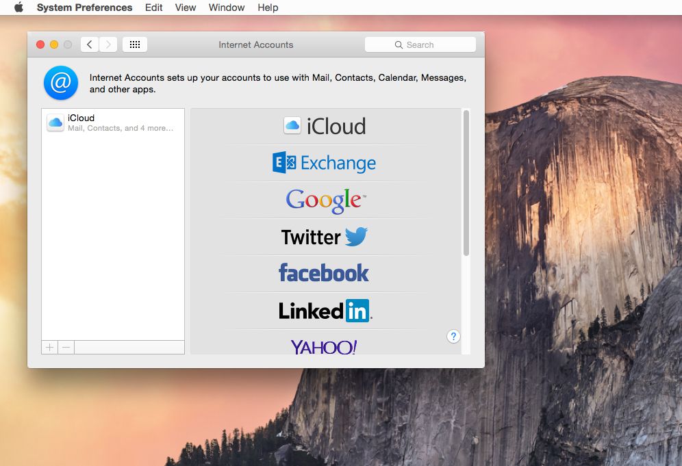
Task: Click the plus button to add account
Action: coord(49,348)
